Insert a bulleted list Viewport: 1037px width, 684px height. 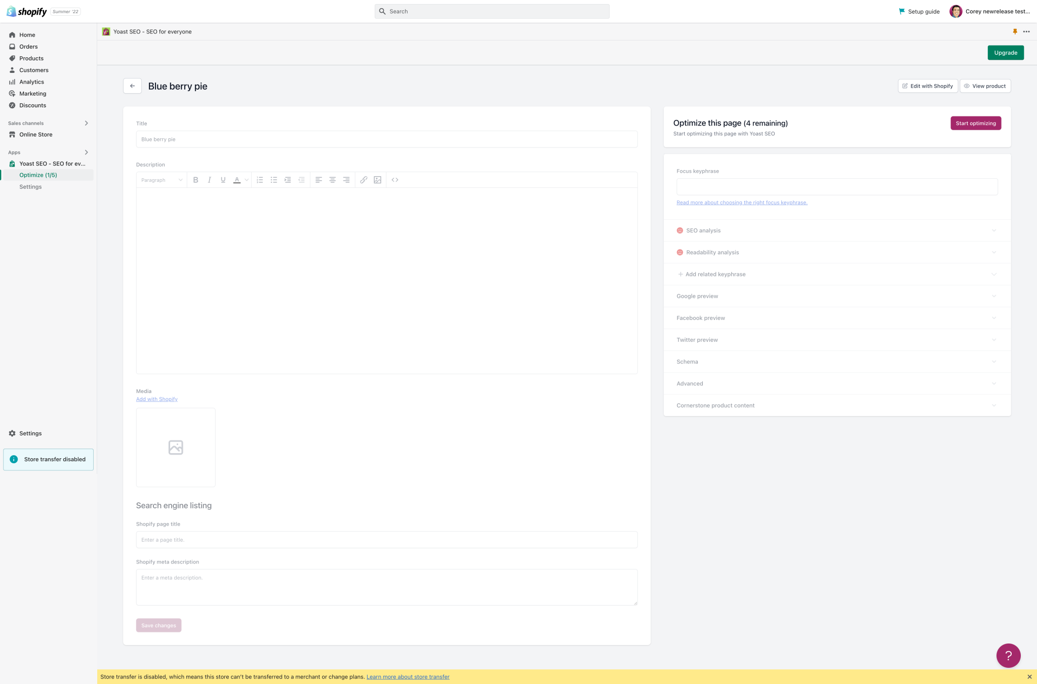click(x=274, y=180)
